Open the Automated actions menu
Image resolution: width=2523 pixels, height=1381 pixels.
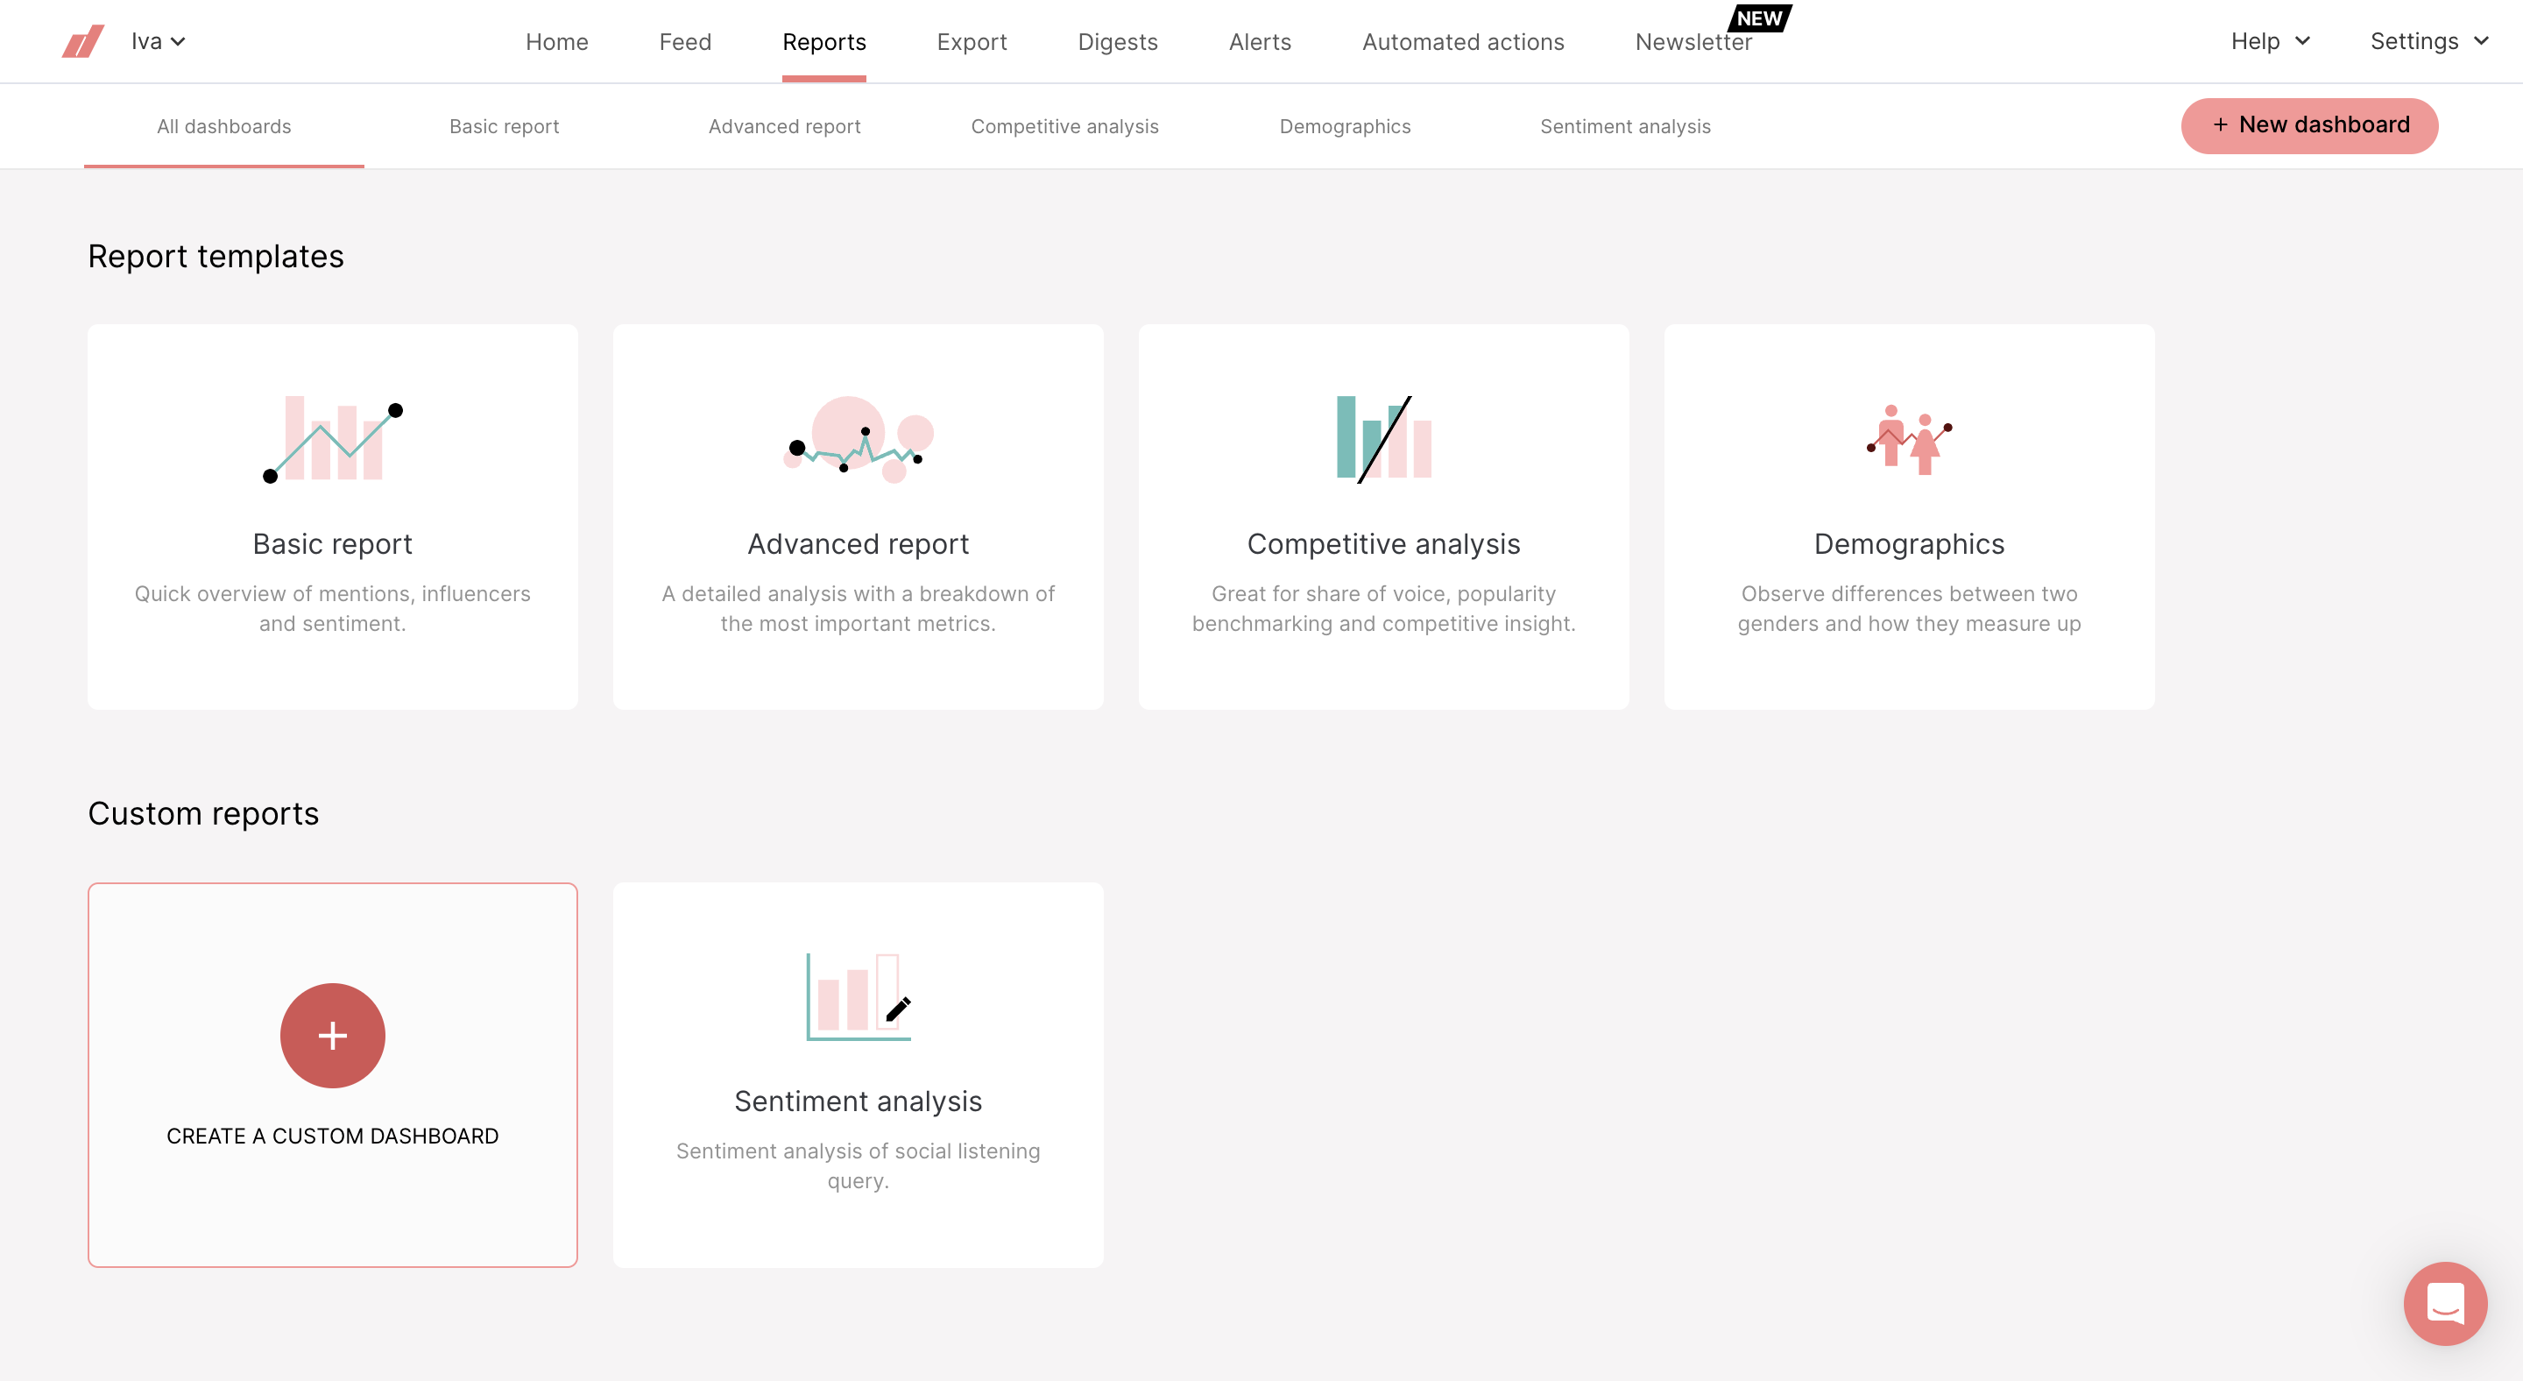point(1462,42)
